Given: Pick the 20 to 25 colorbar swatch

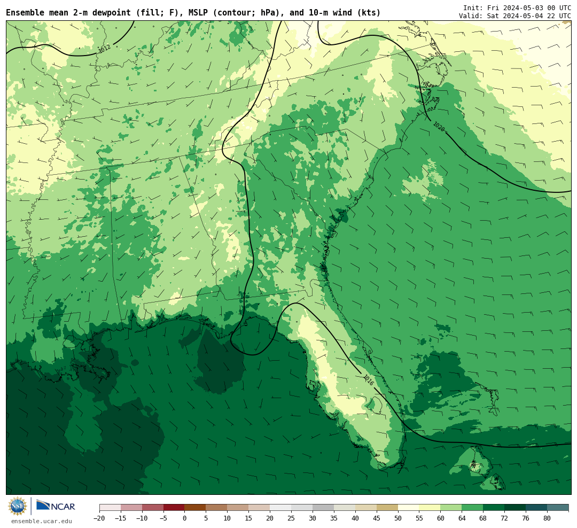Looking at the screenshot, I should point(281,508).
